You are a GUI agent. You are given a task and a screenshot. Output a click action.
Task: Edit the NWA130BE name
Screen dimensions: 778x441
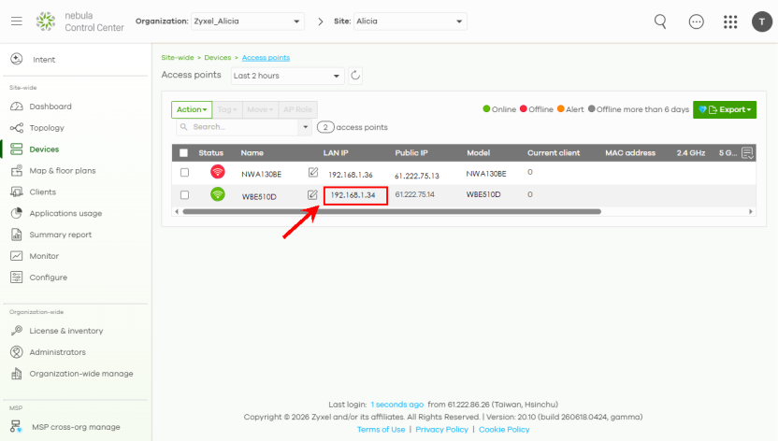313,173
